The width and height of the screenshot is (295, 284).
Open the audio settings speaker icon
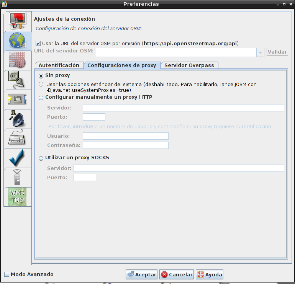(17, 119)
